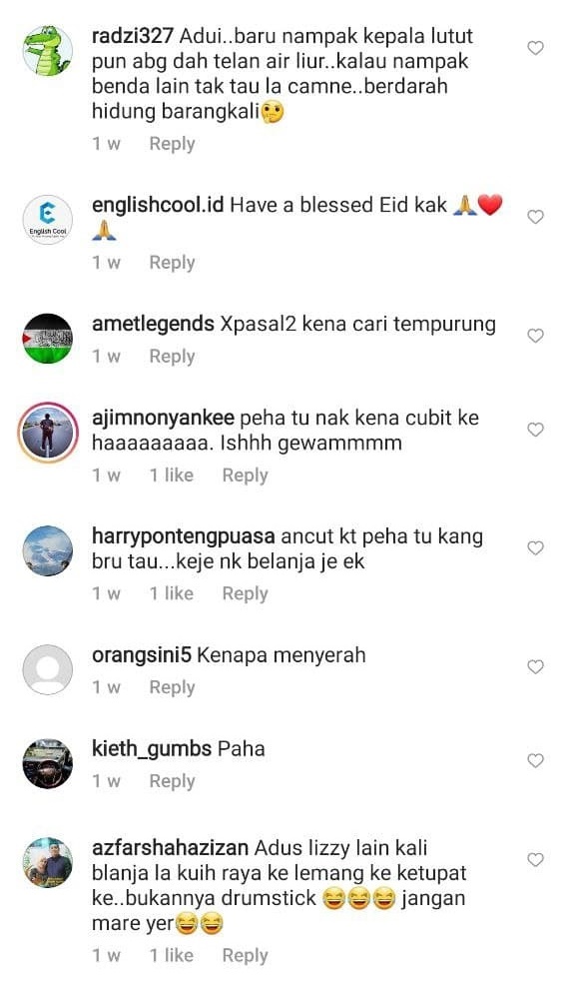This screenshot has height=981, width=575.
Task: Tap the heart next to kieth_gumbs' comment
Action: (x=536, y=761)
